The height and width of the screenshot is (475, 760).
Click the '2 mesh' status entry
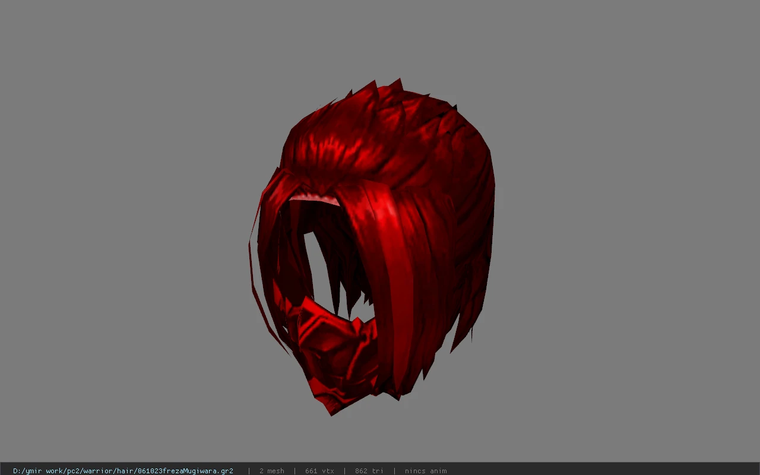point(272,471)
